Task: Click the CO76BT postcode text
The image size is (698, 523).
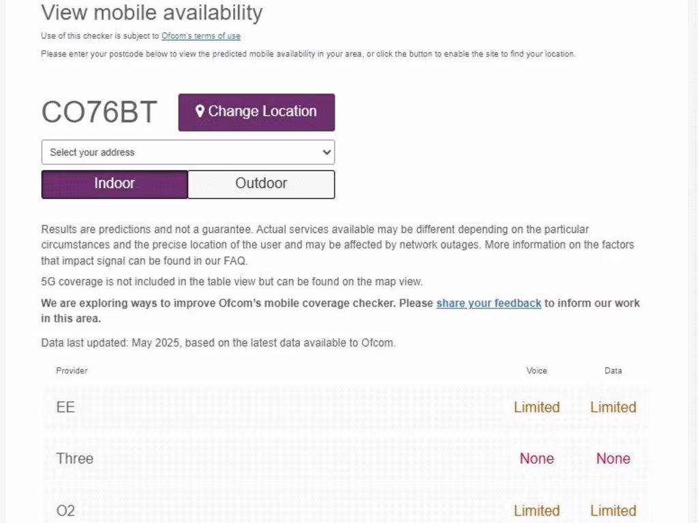Action: click(x=100, y=112)
